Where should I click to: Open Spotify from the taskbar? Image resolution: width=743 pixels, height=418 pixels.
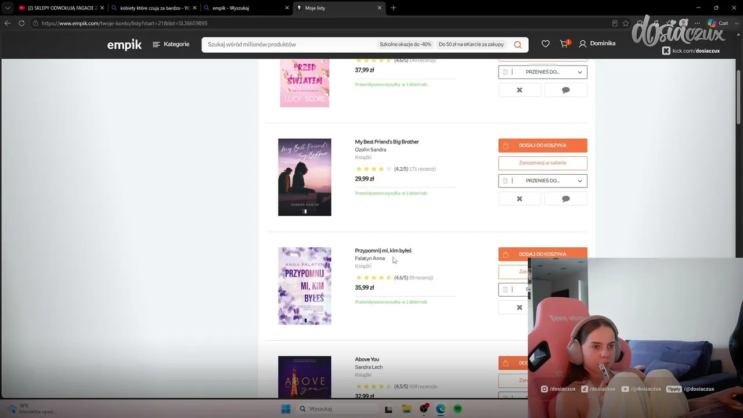click(x=457, y=409)
